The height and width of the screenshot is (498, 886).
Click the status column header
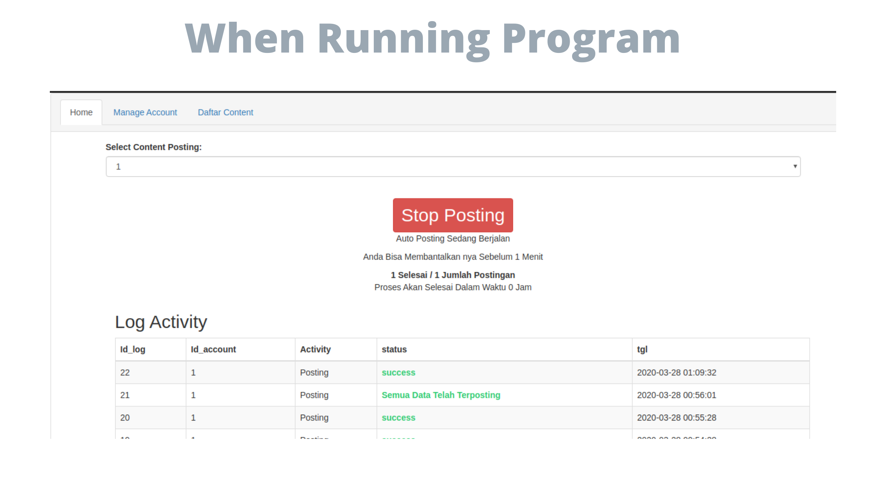click(x=394, y=349)
